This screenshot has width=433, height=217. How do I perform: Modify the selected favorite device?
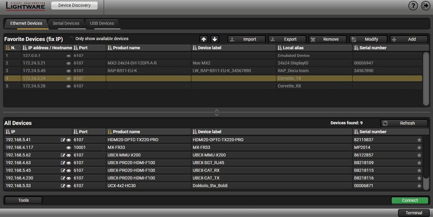[x=368, y=40]
